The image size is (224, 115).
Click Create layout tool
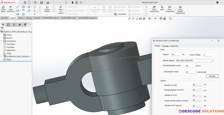3,9
